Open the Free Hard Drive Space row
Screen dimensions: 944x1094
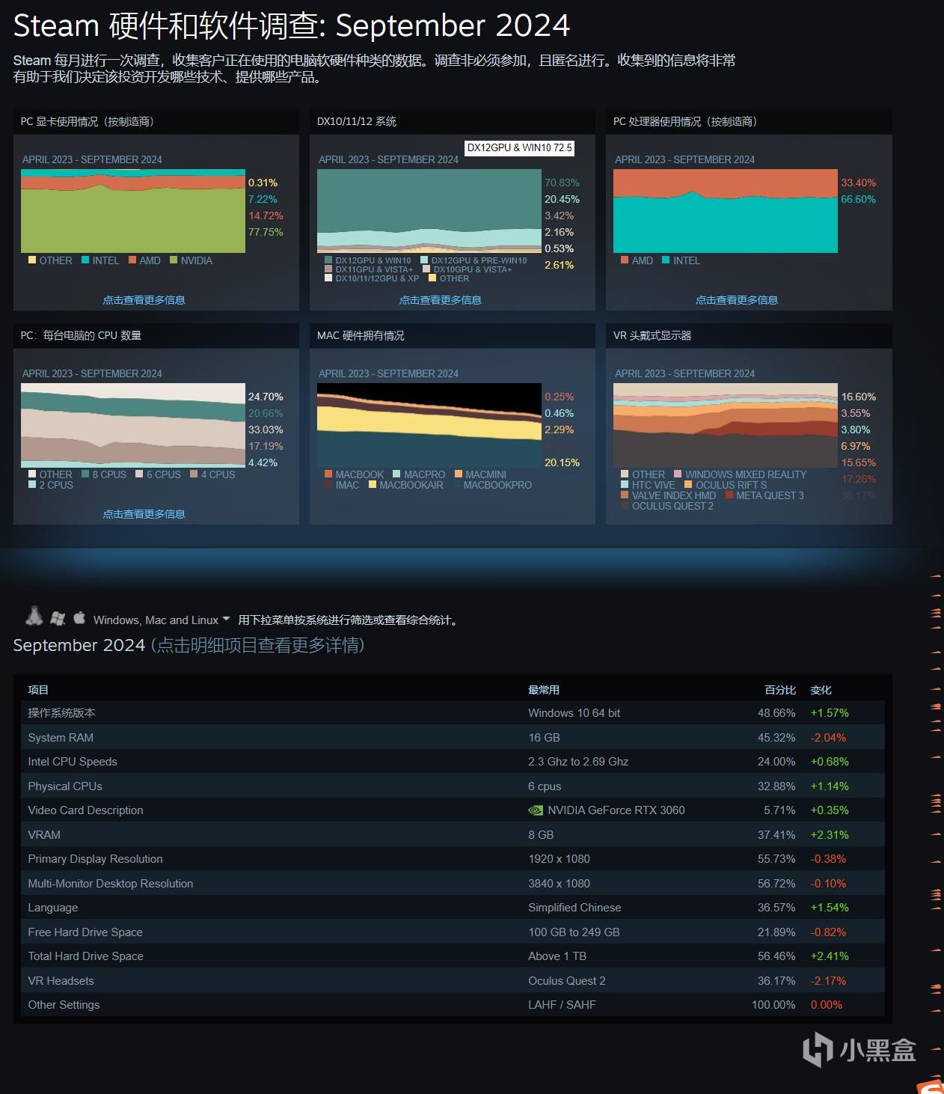pos(453,932)
